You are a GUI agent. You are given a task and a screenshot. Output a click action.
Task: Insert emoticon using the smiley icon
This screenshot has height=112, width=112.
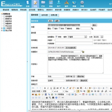[39, 94]
